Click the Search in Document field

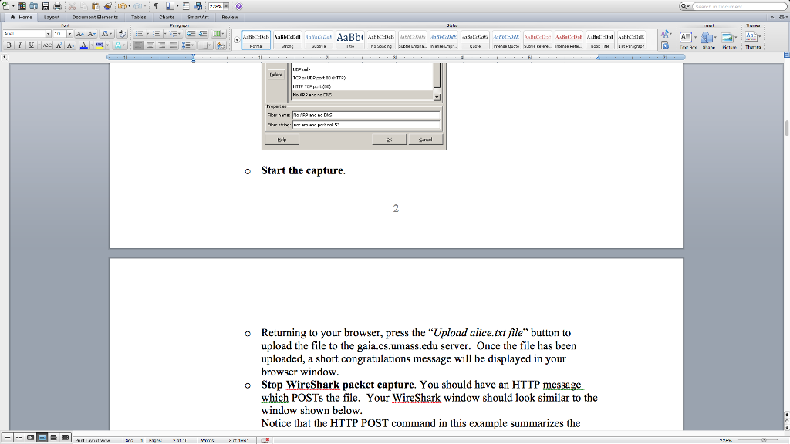coord(738,6)
